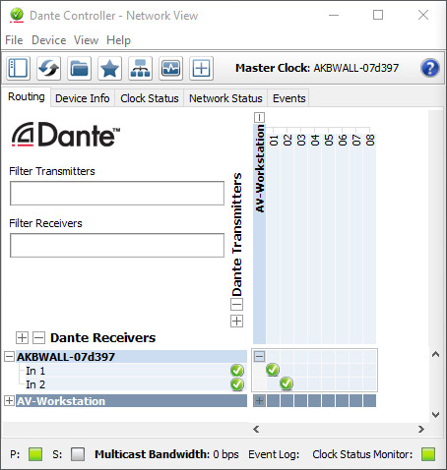Click the Master Clock AKBWALL-07d397 label

317,68
